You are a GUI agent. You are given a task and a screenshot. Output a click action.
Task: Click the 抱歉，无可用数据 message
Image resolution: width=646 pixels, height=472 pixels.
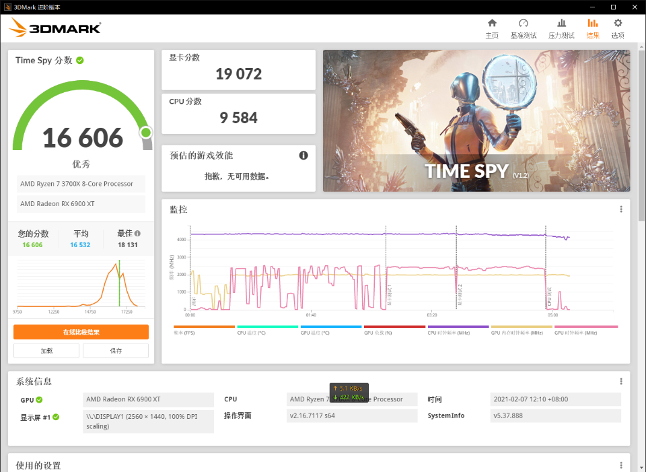(238, 176)
